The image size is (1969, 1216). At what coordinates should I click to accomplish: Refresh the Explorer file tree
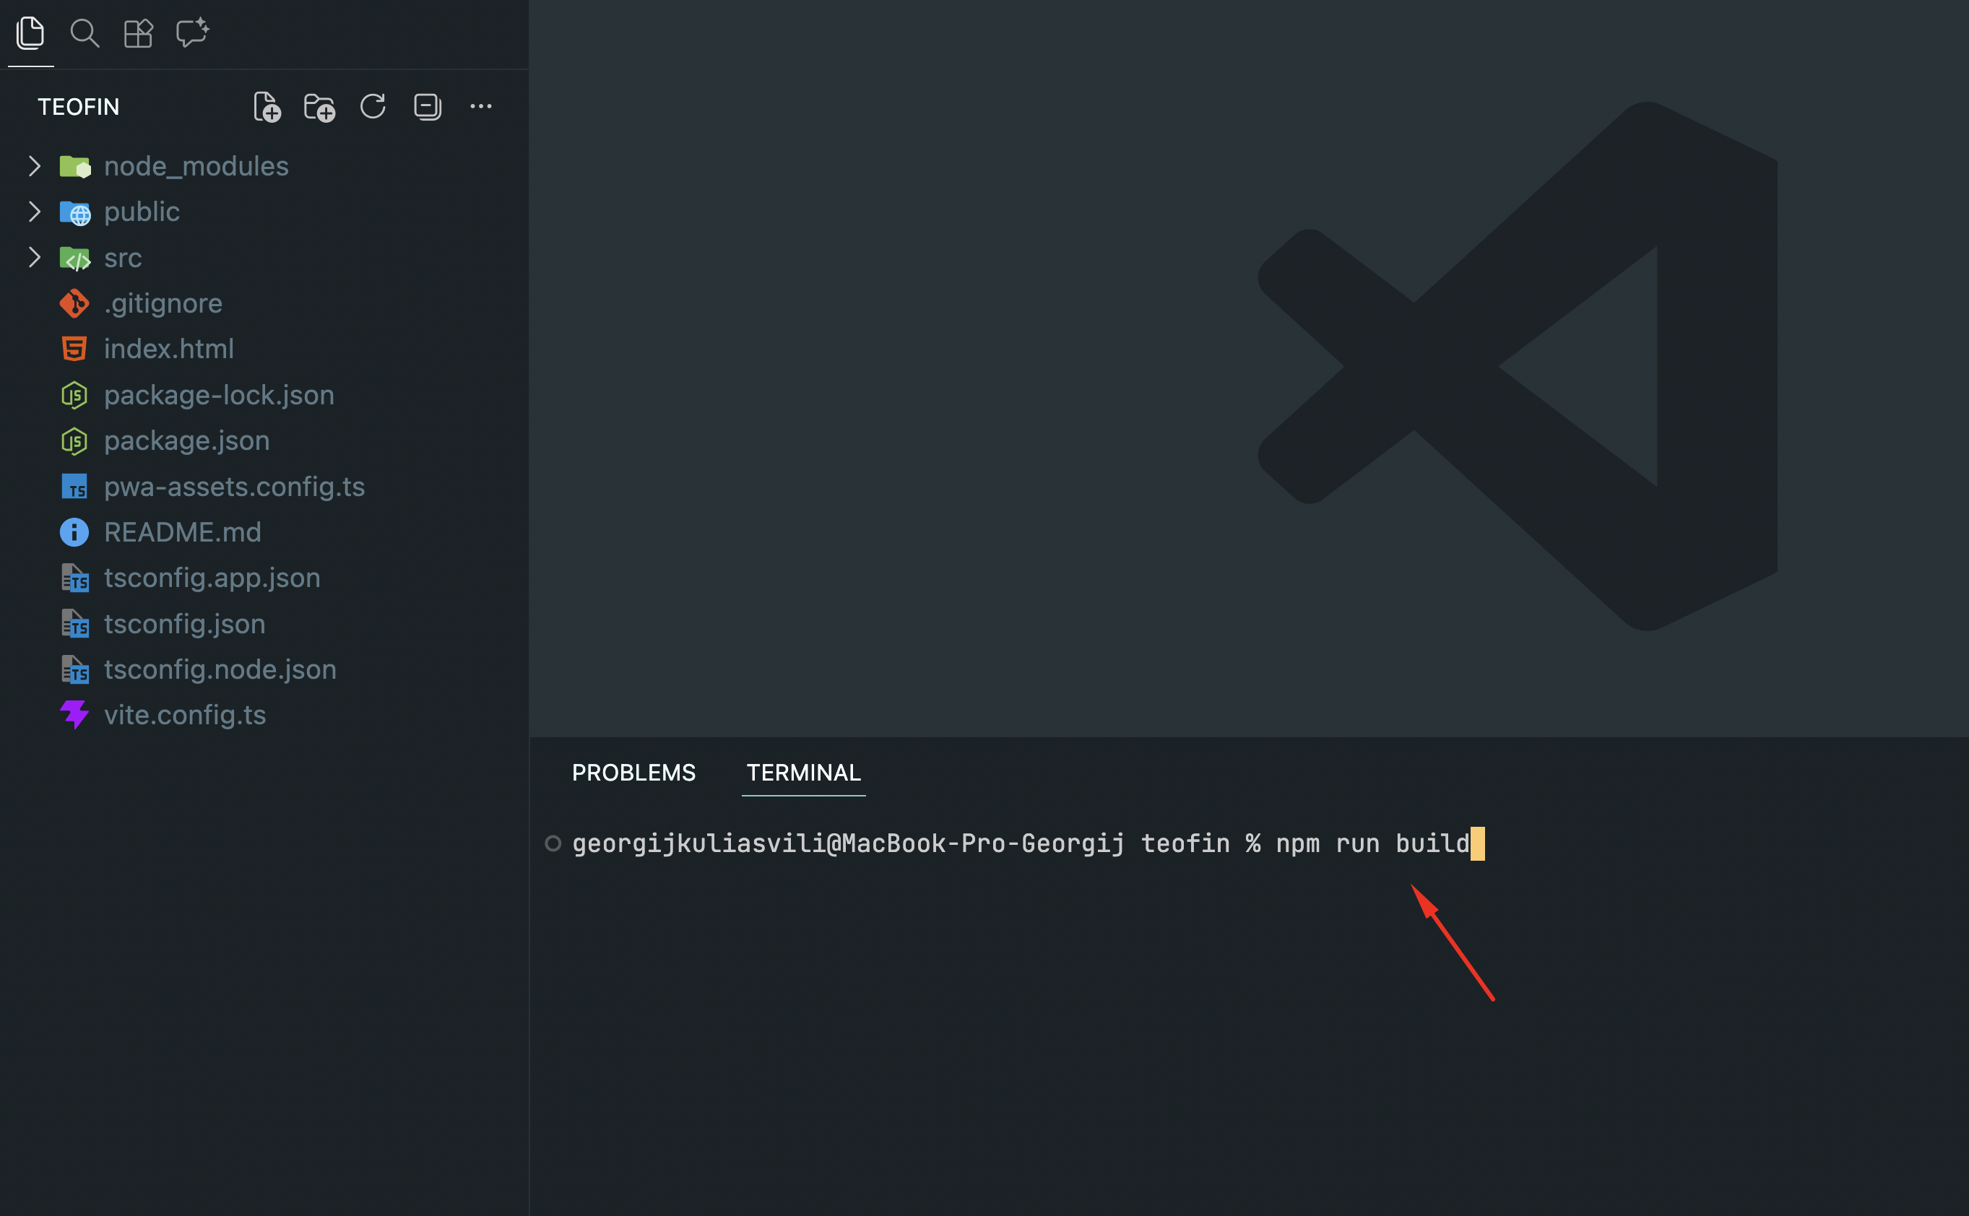click(x=373, y=106)
